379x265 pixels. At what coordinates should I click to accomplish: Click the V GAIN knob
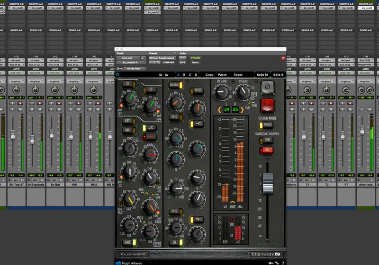243,92
